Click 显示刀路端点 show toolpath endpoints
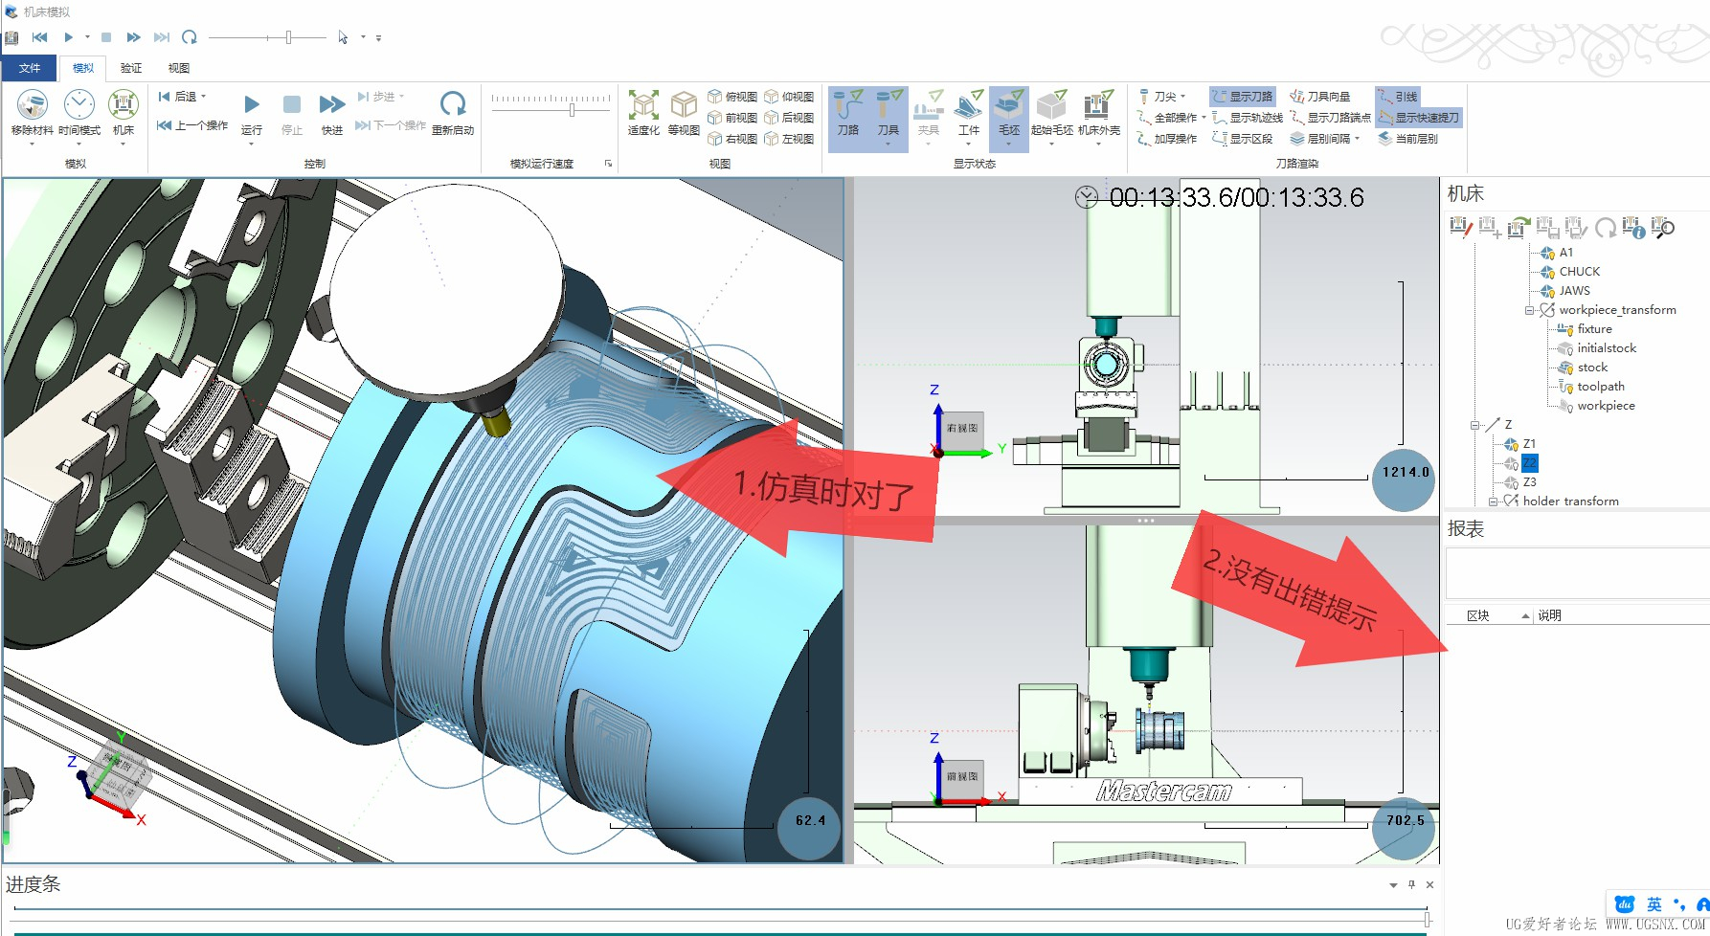The height and width of the screenshot is (936, 1710). click(1330, 118)
